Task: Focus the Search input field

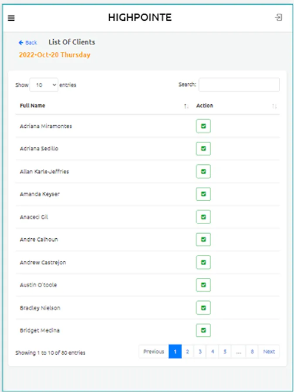Action: 239,85
